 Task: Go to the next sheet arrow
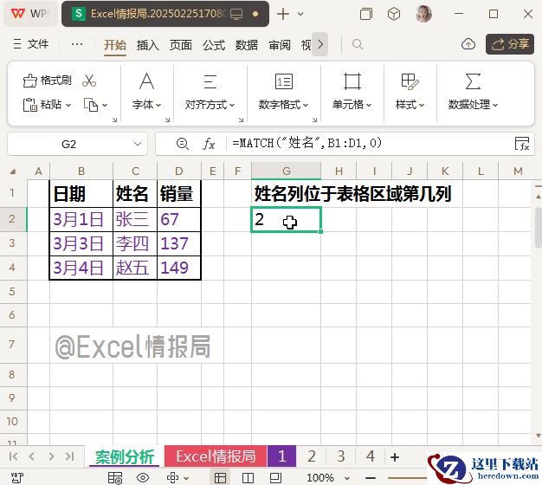coord(51,456)
